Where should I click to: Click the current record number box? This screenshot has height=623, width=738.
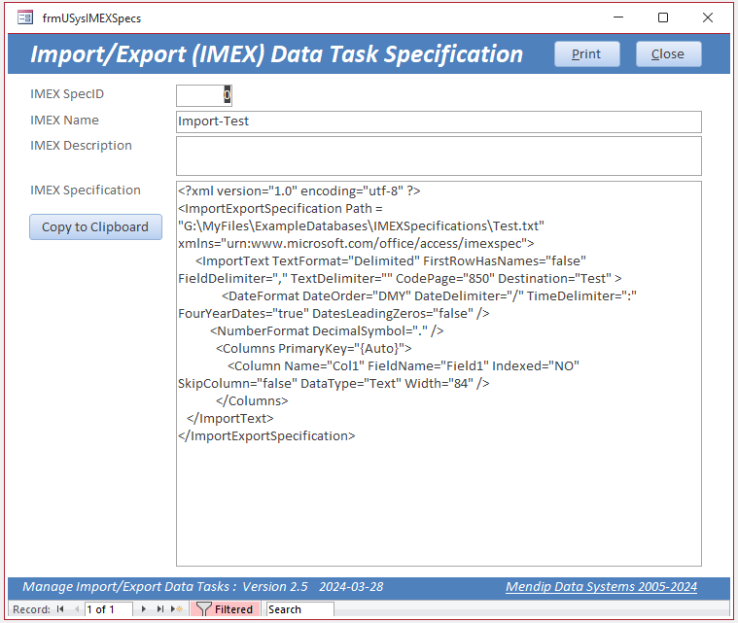(108, 608)
